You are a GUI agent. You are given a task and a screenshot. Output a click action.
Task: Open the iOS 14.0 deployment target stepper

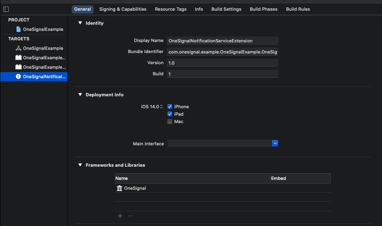(161, 107)
